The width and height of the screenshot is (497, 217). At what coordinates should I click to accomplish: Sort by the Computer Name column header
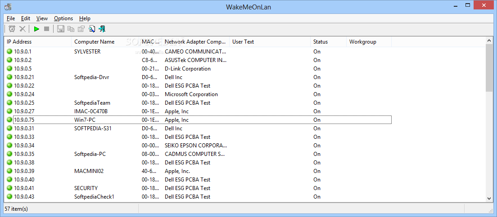pyautogui.click(x=105, y=42)
